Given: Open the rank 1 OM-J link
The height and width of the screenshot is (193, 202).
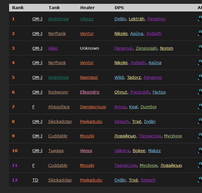Looking at the screenshot, I should (37, 19).
